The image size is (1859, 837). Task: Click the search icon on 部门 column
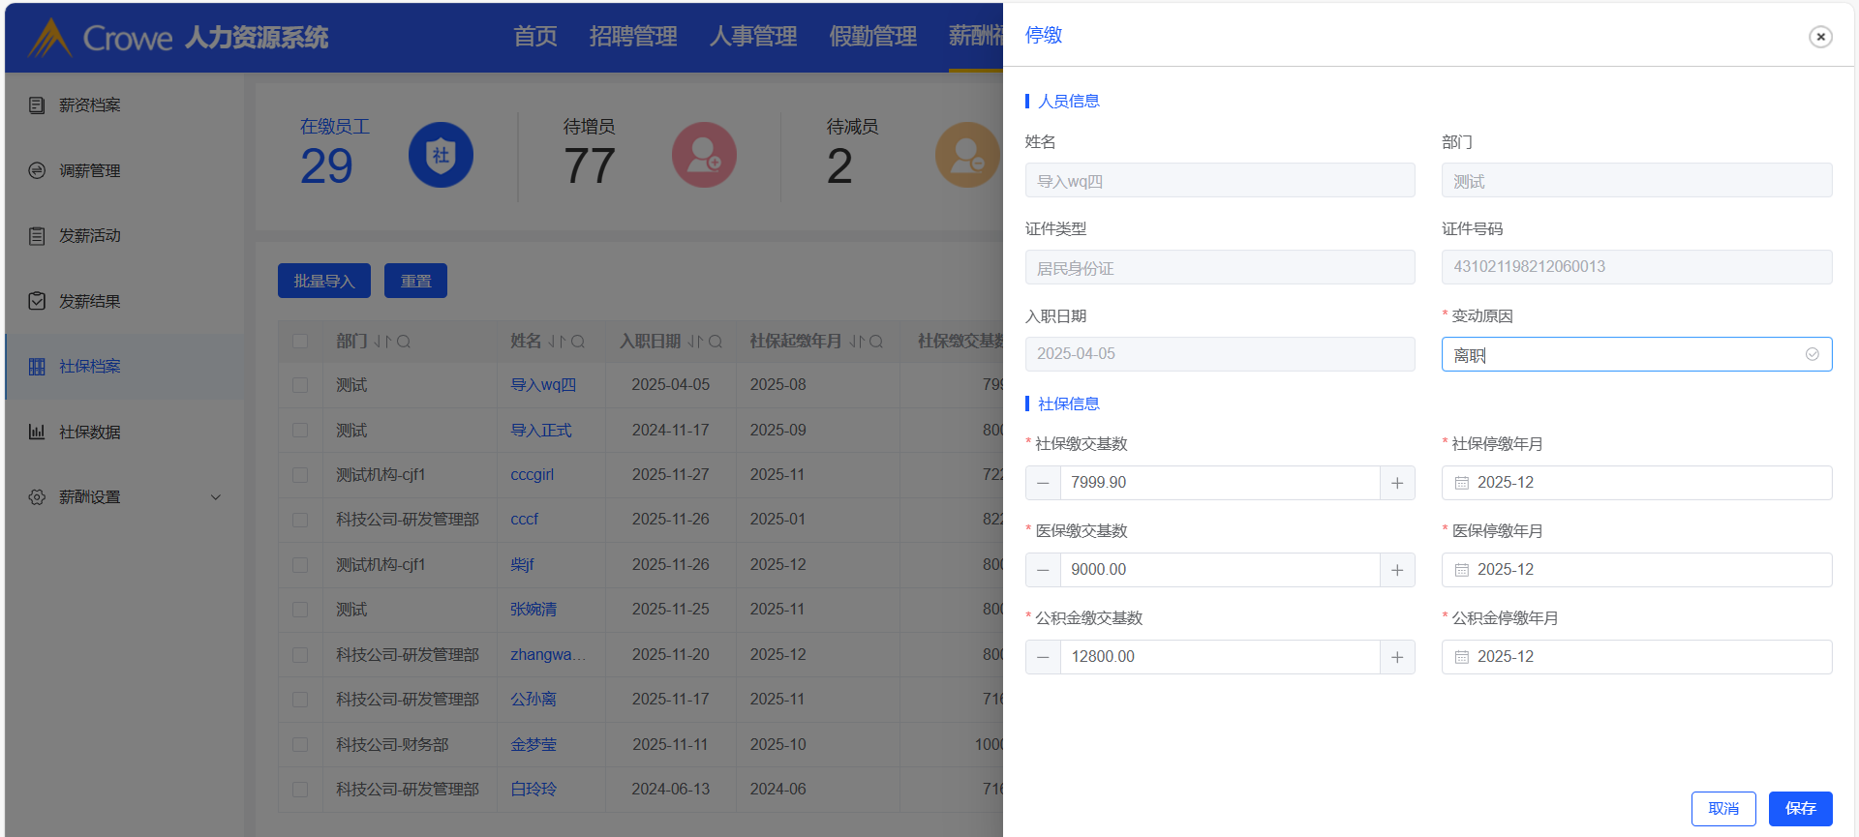(x=404, y=342)
